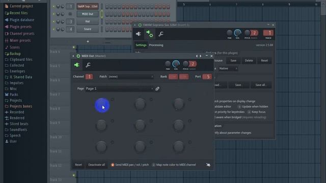Viewport: 326px width, 183px height.
Task: Expand the Scores folder in browser
Action: tap(12, 47)
